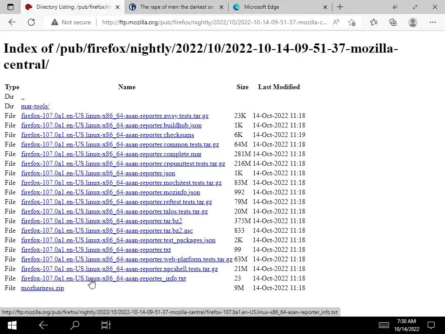Open asan-reporter.mozinfo.json link
The image size is (445, 334).
click(111, 192)
